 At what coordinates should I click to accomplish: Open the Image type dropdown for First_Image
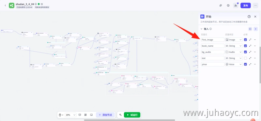(x=234, y=39)
